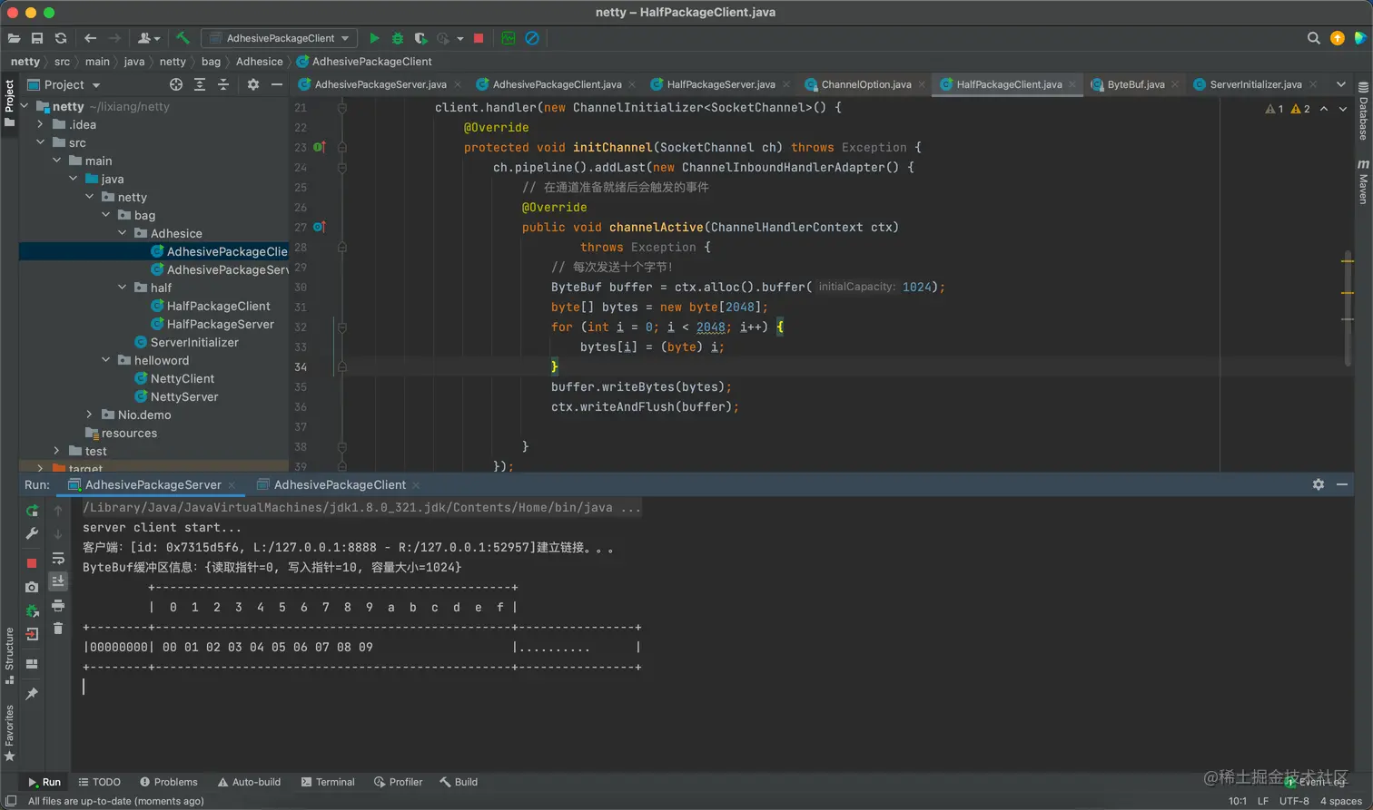The image size is (1373, 810).
Task: Expand the .idea folder
Action: tap(40, 124)
